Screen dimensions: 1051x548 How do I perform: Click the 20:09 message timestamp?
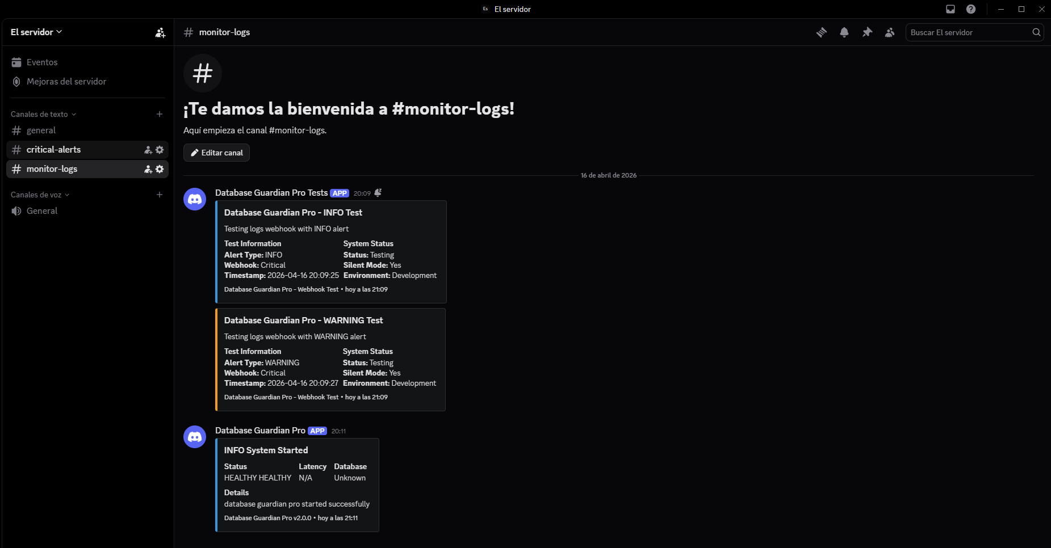tap(362, 193)
